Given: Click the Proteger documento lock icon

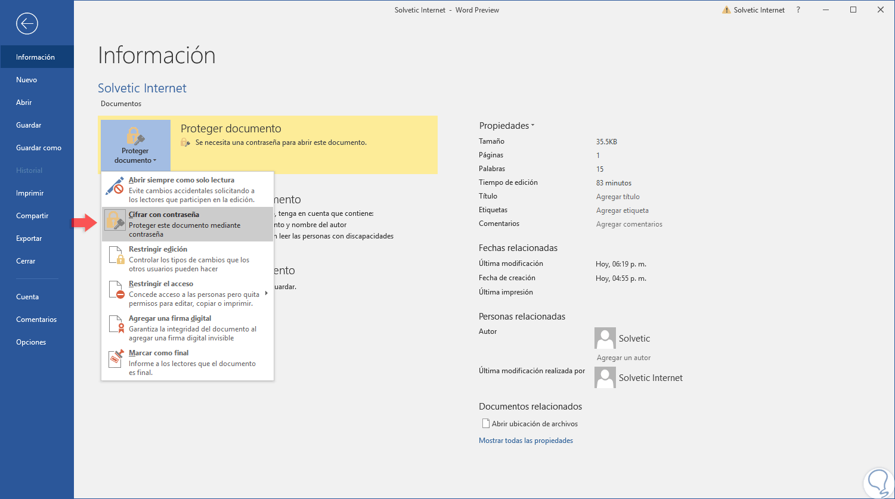Looking at the screenshot, I should pyautogui.click(x=135, y=136).
